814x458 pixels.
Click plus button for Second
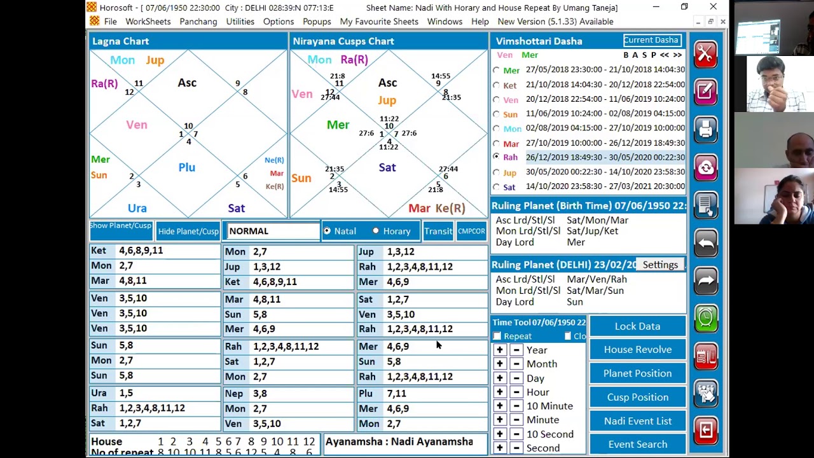tap(500, 448)
